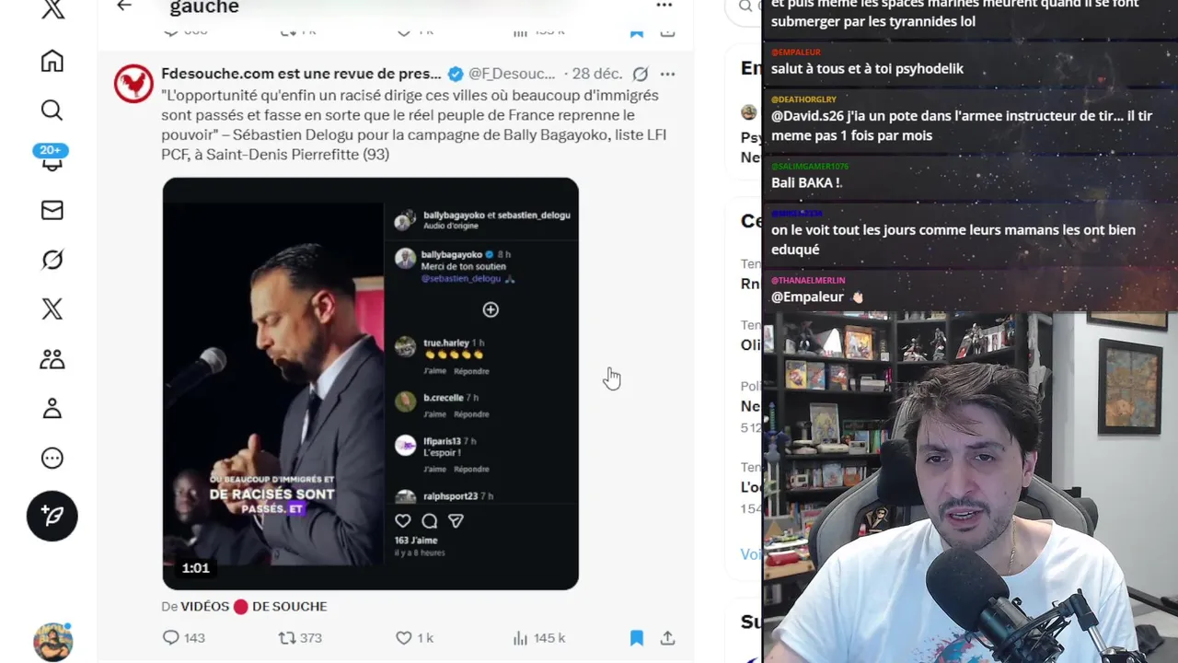Image resolution: width=1178 pixels, height=663 pixels.
Task: Open the Grok icon in sidebar
Action: [x=52, y=260]
